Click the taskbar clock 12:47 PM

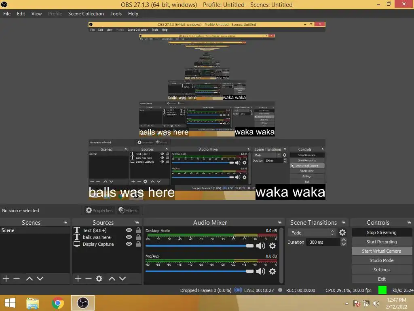tap(397, 300)
